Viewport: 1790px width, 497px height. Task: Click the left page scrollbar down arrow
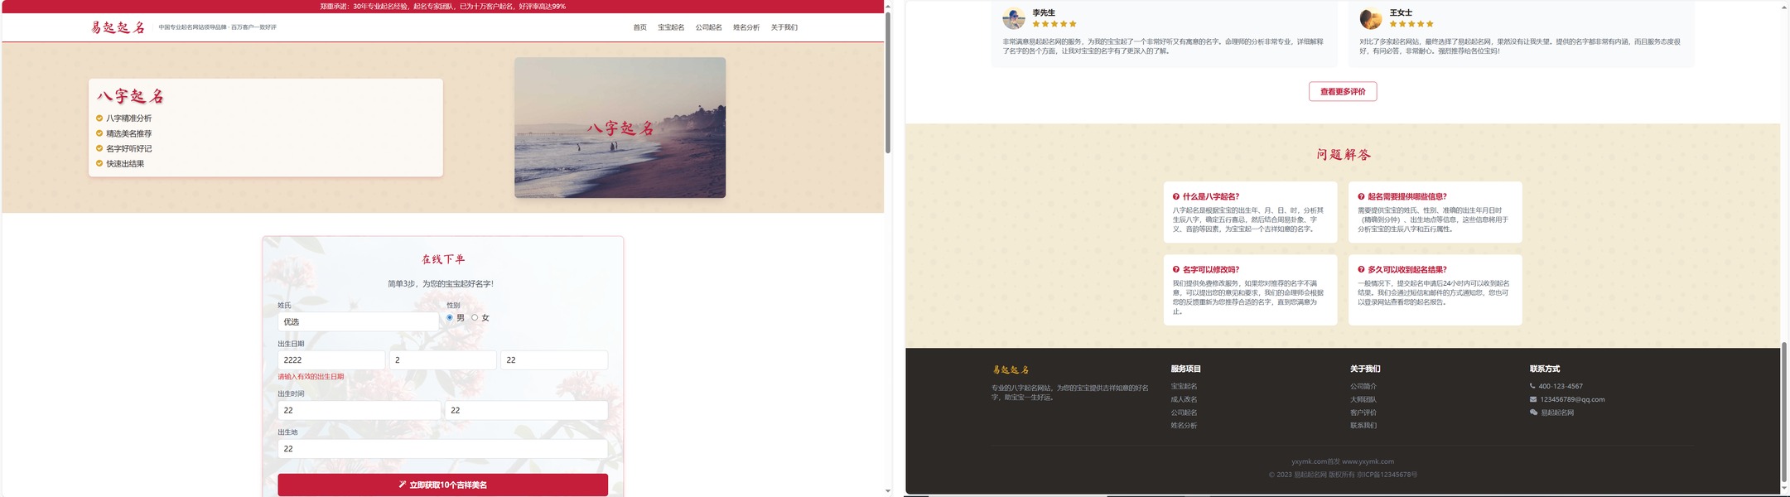[888, 491]
